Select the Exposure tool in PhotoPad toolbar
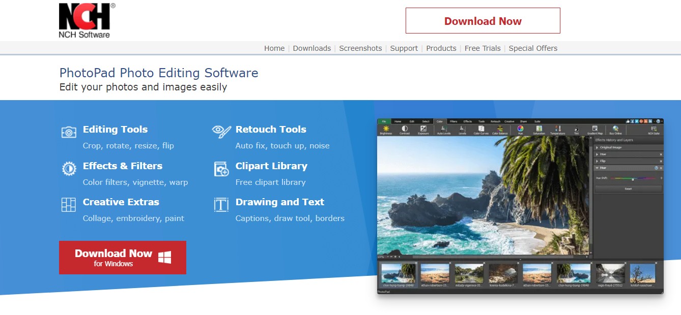The image size is (681, 315). [423, 130]
